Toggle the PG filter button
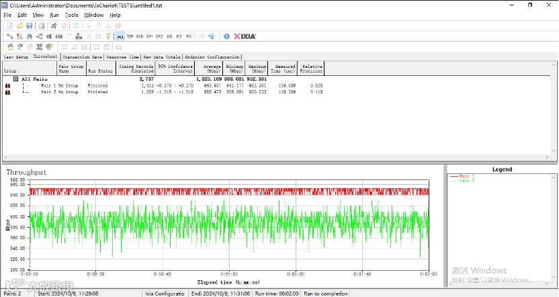 tap(179, 36)
